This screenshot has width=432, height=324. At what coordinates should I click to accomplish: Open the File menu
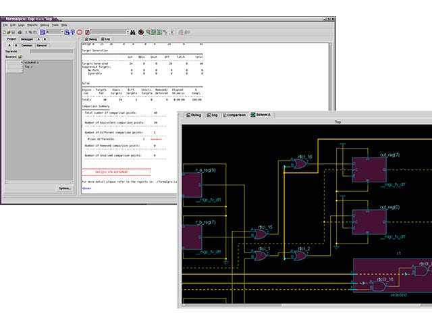tap(5, 25)
